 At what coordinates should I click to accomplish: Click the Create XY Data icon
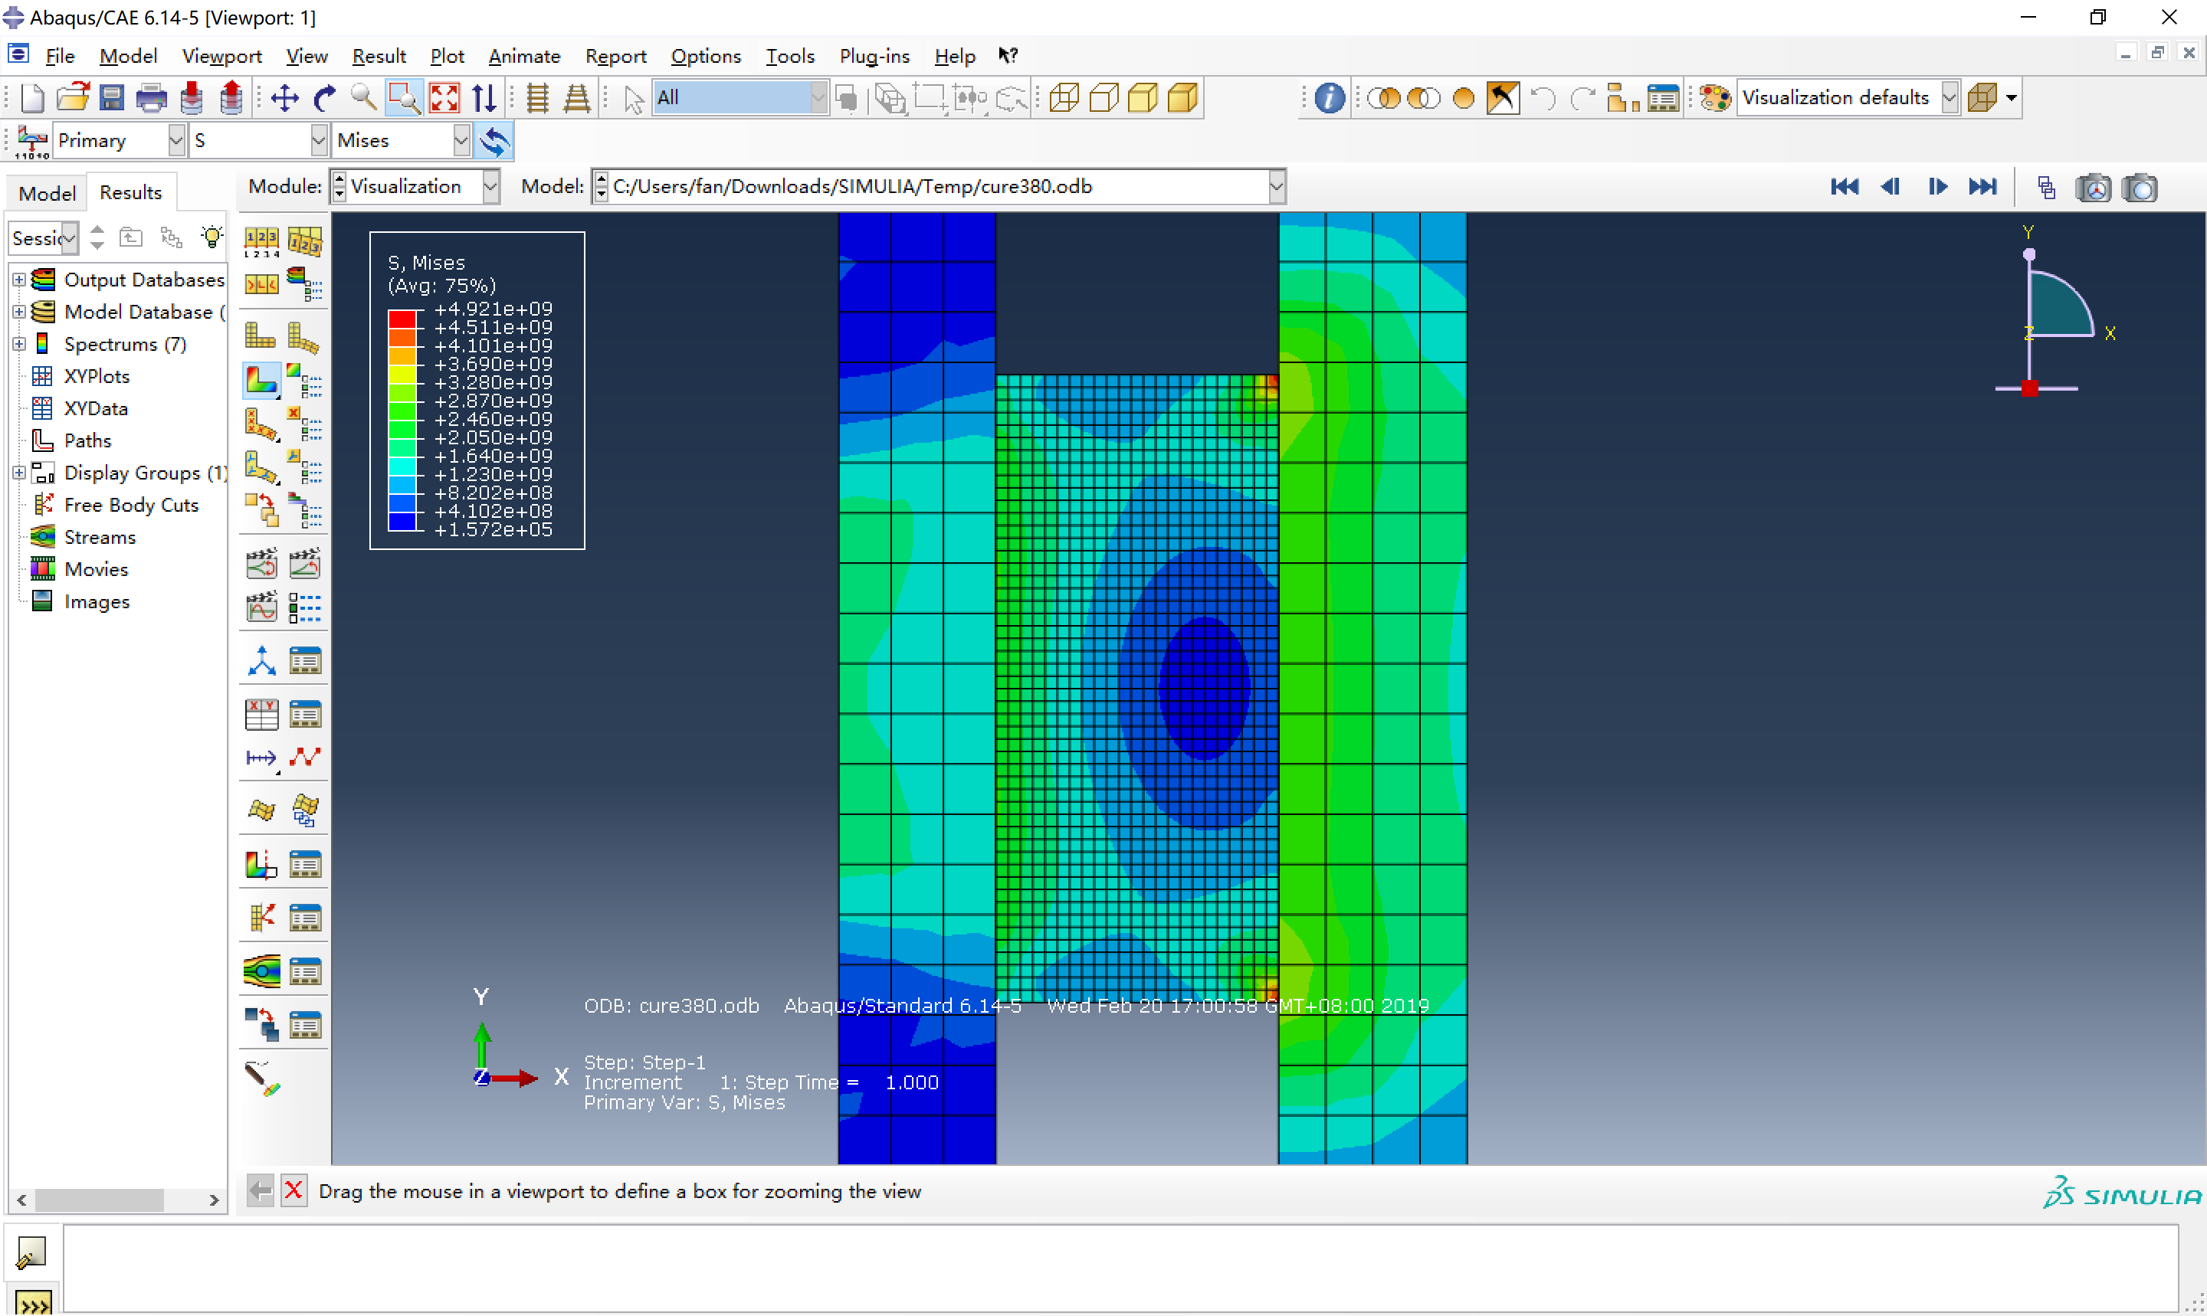pyautogui.click(x=261, y=715)
